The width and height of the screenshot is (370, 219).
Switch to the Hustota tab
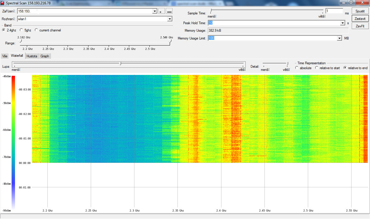point(32,56)
